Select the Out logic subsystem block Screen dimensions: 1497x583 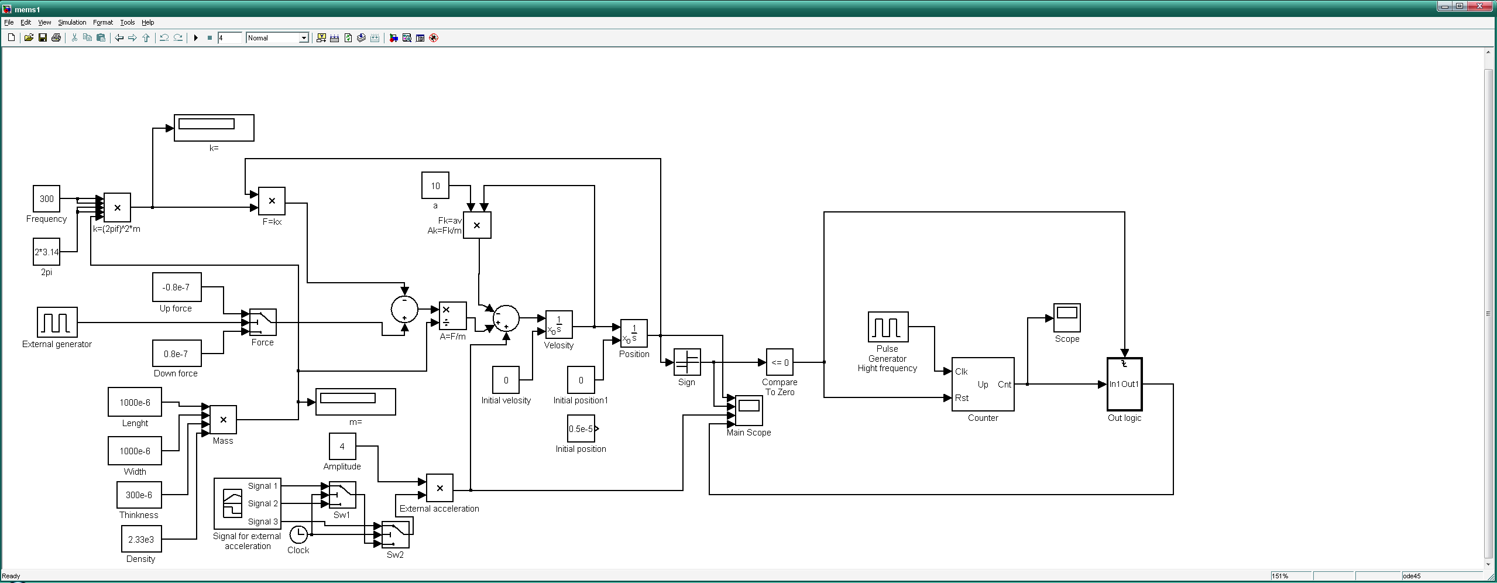click(x=1124, y=384)
